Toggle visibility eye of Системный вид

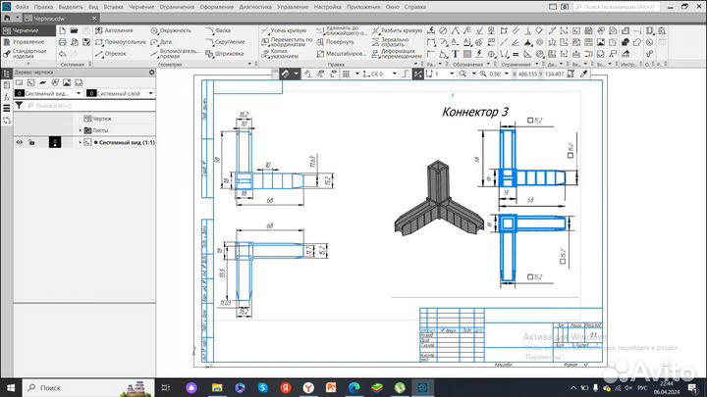[x=19, y=142]
